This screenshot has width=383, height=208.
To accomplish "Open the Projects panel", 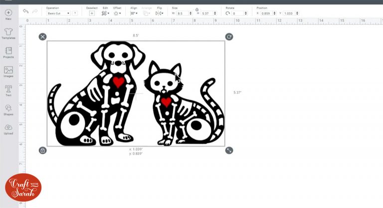I will coord(8,51).
